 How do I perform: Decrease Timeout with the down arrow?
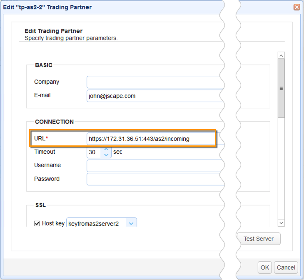pos(106,155)
